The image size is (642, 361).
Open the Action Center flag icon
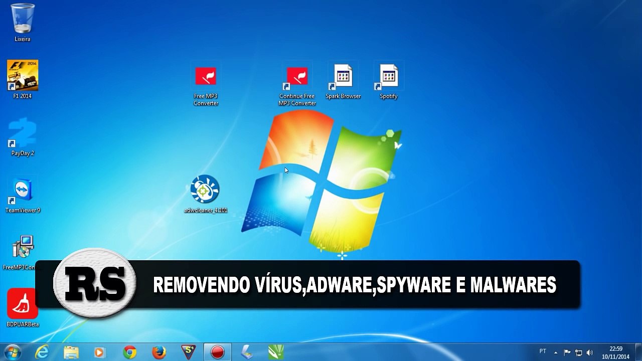tap(567, 352)
